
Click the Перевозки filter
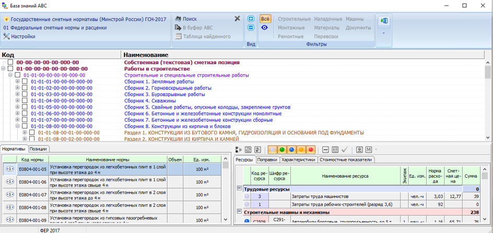pyautogui.click(x=326, y=37)
